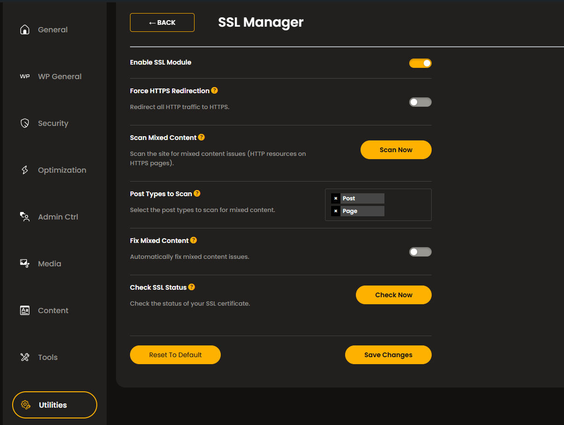This screenshot has height=425, width=564.
Task: Open the Content section in sidebar
Action: (x=24, y=310)
